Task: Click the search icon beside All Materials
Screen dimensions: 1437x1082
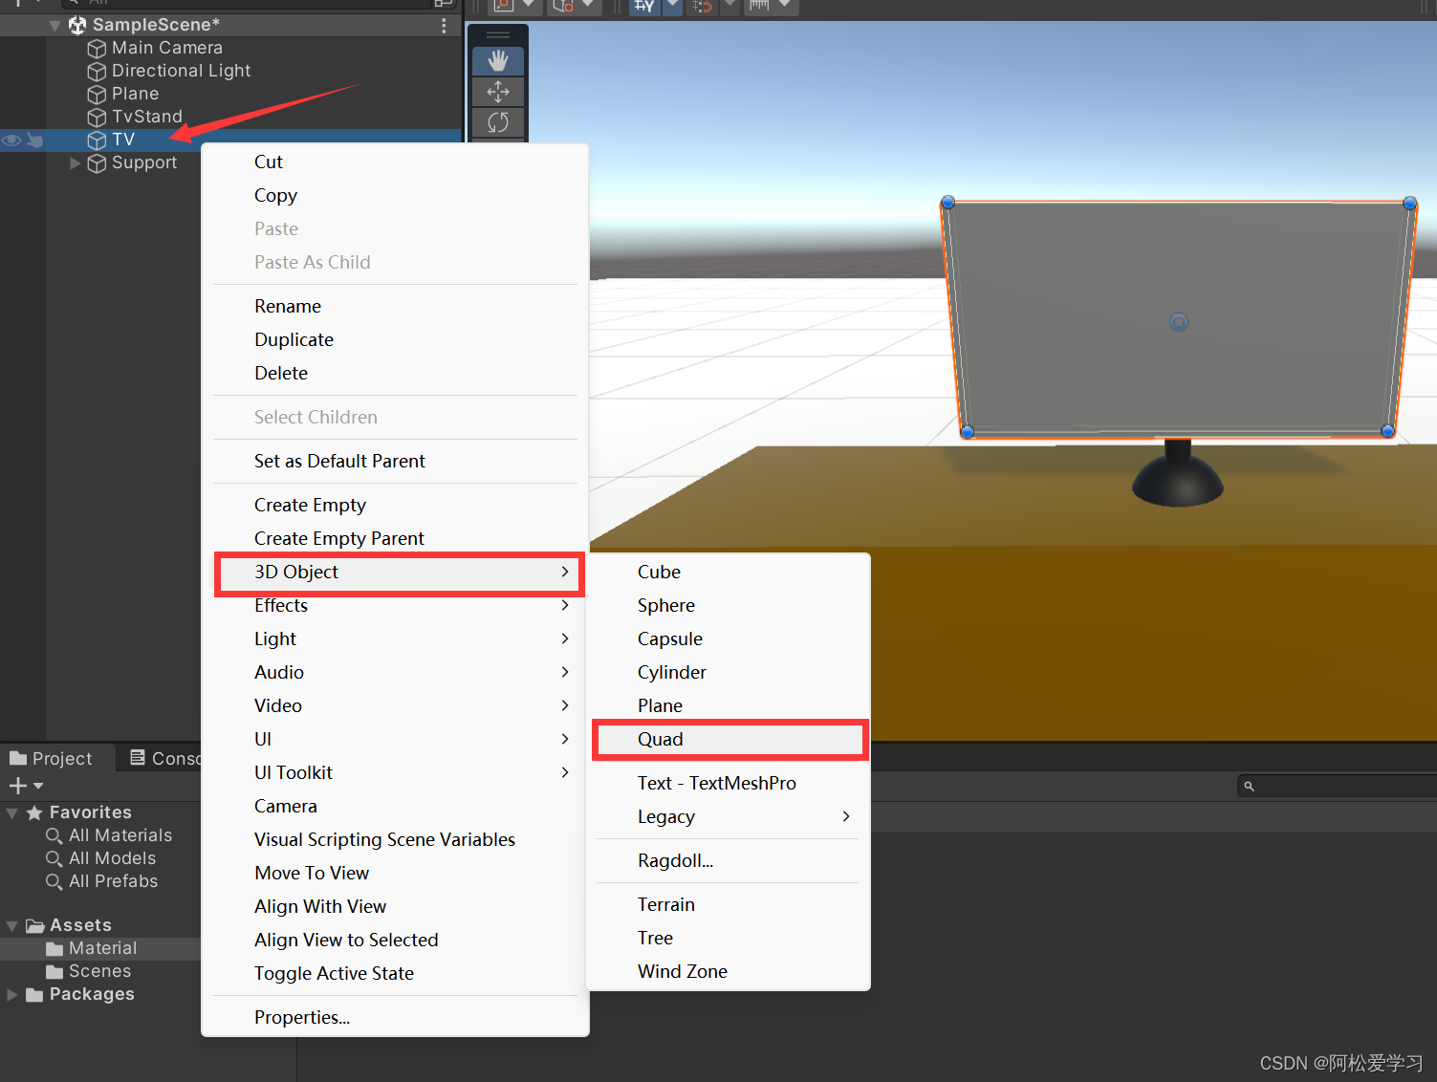Action: (x=54, y=835)
